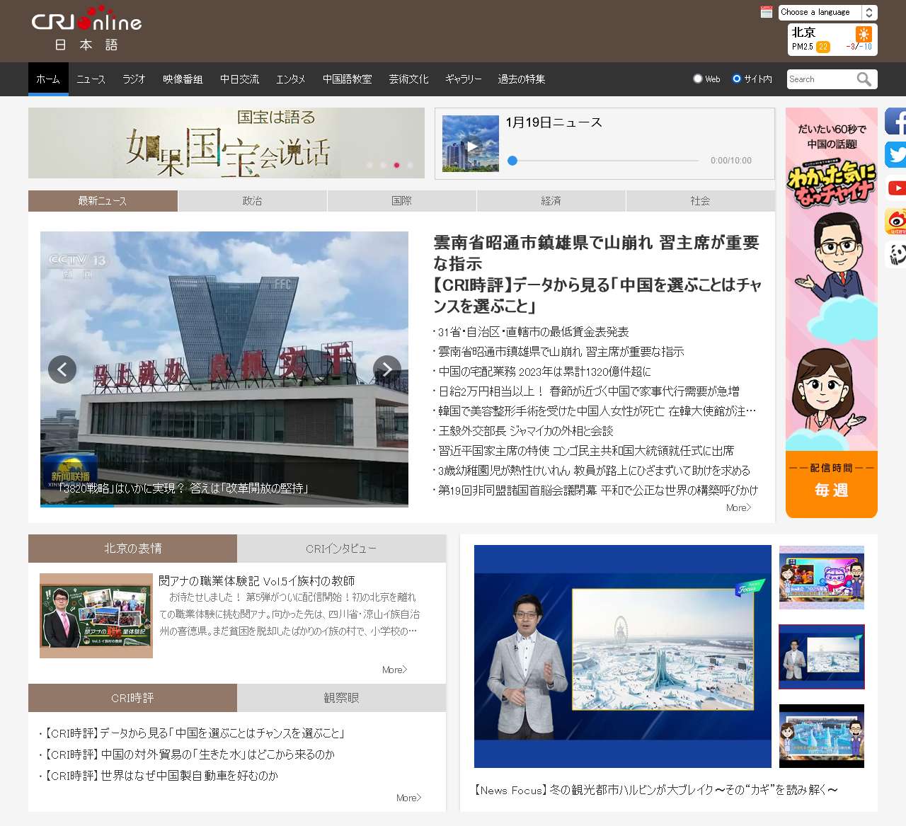
Task: Click the search magnifying glass icon
Action: 864,79
